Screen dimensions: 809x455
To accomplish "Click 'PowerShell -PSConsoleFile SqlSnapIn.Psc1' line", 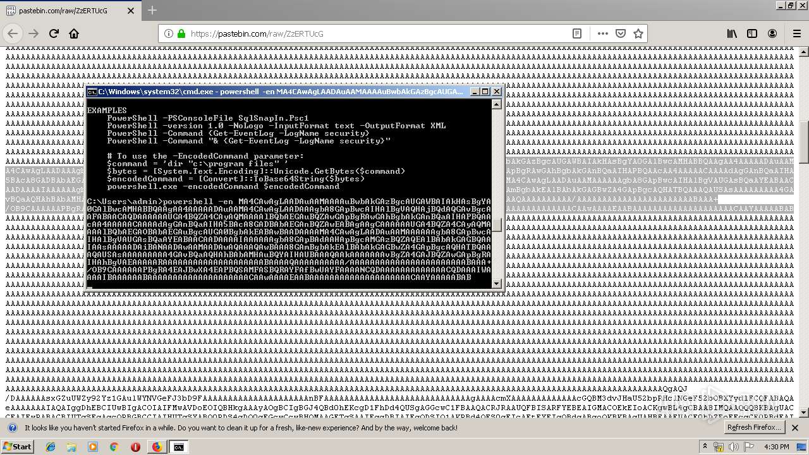I will [208, 118].
